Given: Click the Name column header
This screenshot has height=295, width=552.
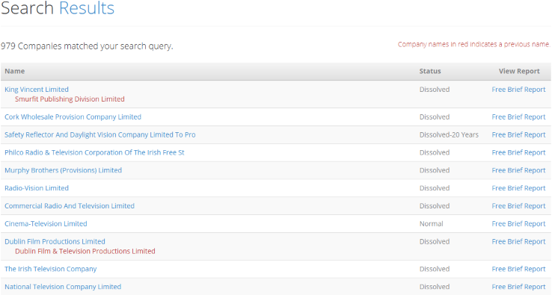Looking at the screenshot, I should point(15,71).
